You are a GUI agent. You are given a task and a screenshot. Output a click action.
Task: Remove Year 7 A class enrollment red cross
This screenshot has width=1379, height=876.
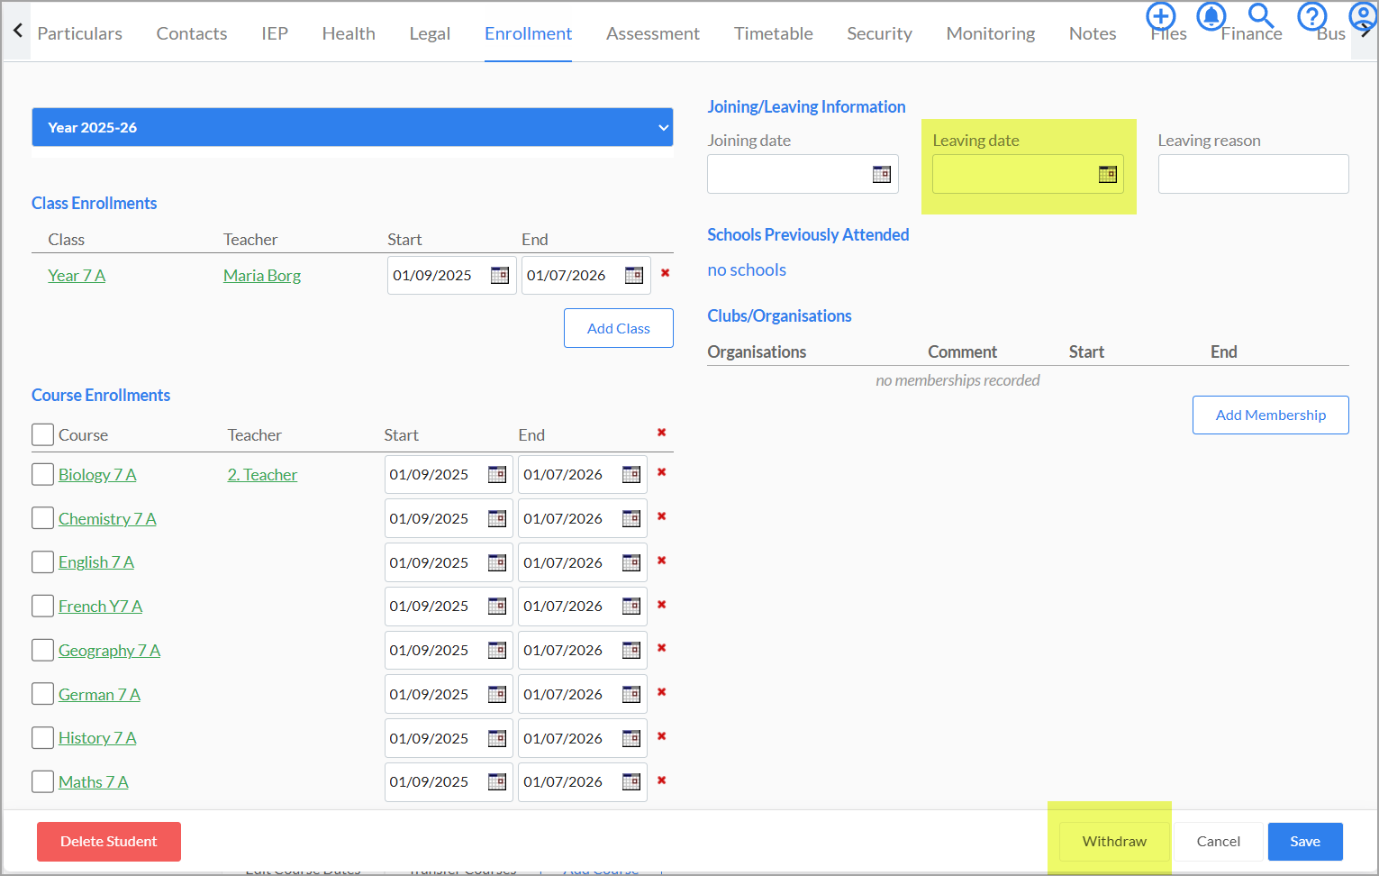[x=666, y=273]
